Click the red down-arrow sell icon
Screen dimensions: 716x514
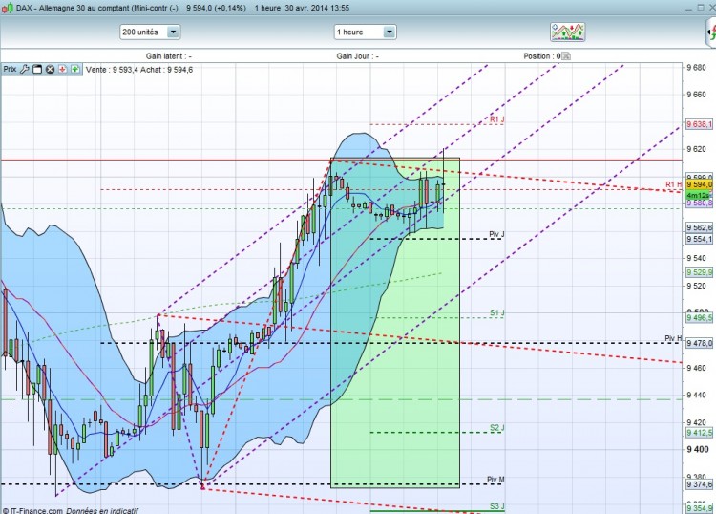[x=63, y=70]
